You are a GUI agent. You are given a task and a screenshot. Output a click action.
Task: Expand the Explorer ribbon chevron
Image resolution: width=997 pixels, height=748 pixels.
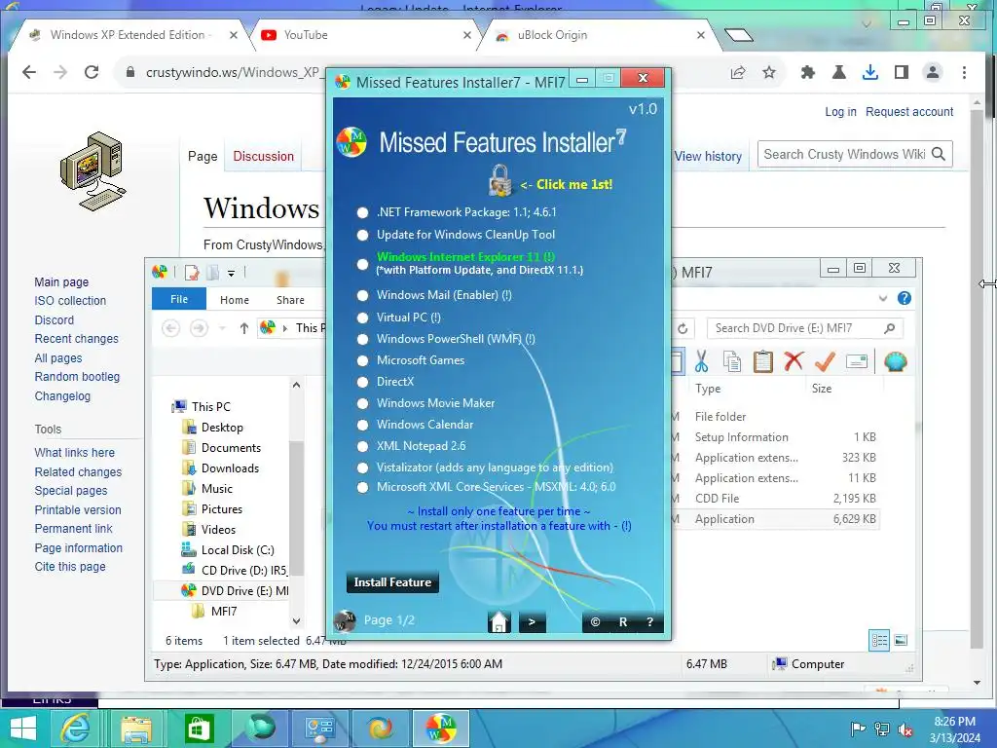click(882, 298)
